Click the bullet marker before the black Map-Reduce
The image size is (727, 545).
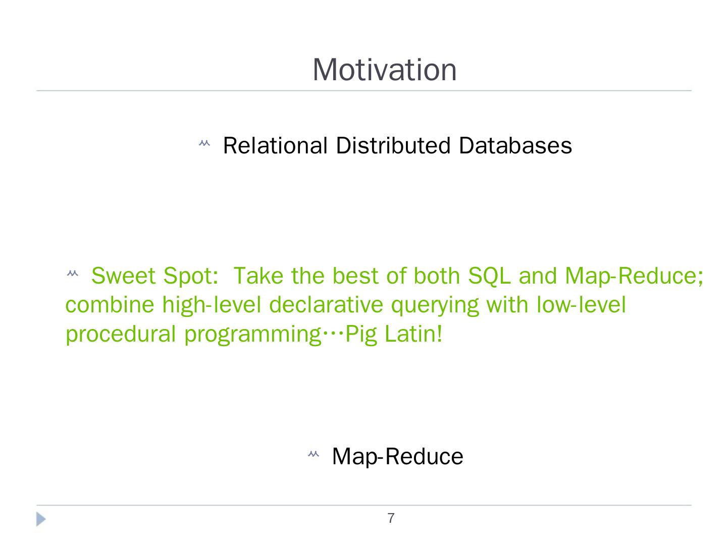point(313,455)
